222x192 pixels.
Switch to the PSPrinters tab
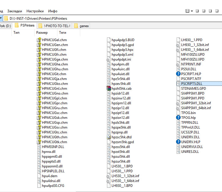(25, 25)
